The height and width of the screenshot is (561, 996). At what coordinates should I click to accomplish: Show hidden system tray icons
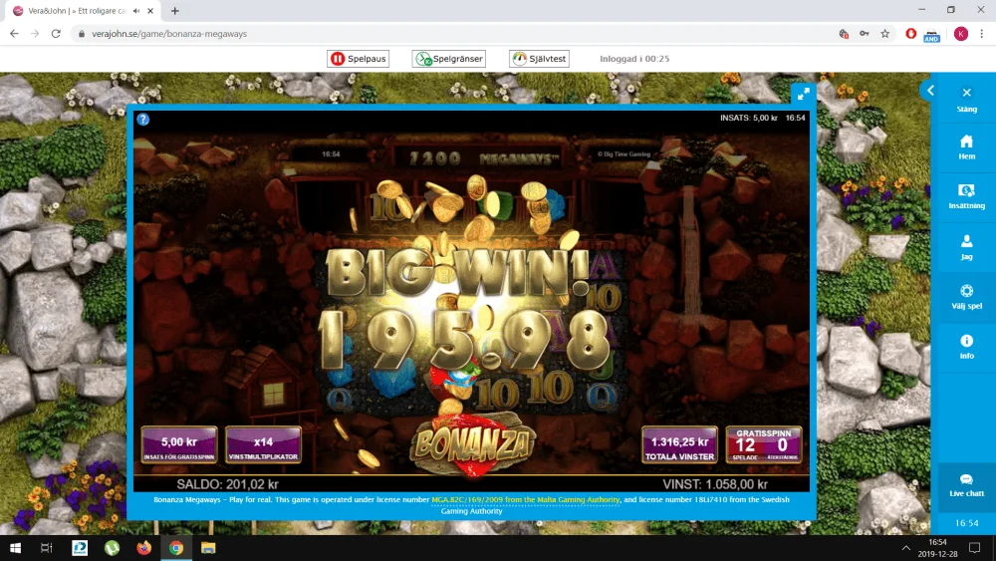pyautogui.click(x=905, y=548)
